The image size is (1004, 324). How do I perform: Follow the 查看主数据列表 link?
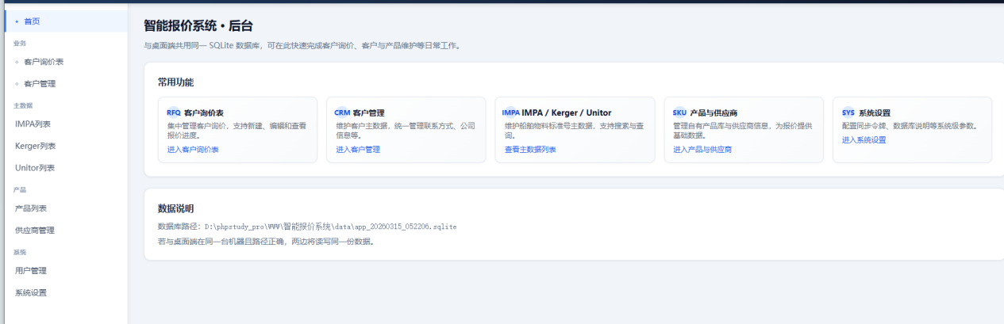(530, 149)
